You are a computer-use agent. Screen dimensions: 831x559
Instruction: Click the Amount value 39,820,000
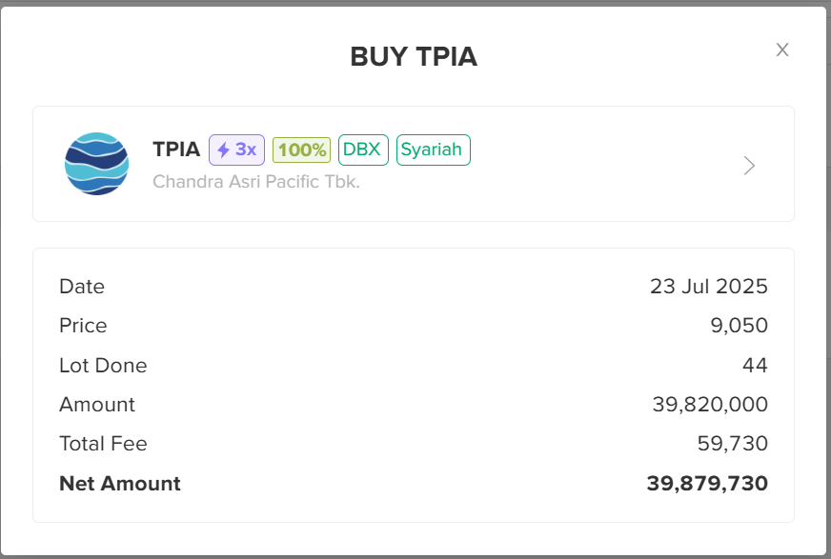(x=710, y=405)
